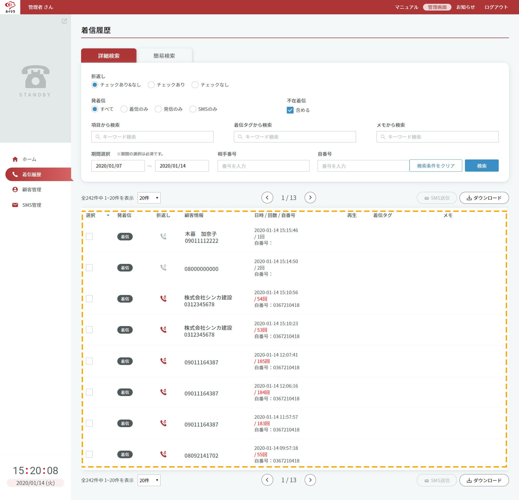Click the blue 検索 button

tap(482, 165)
